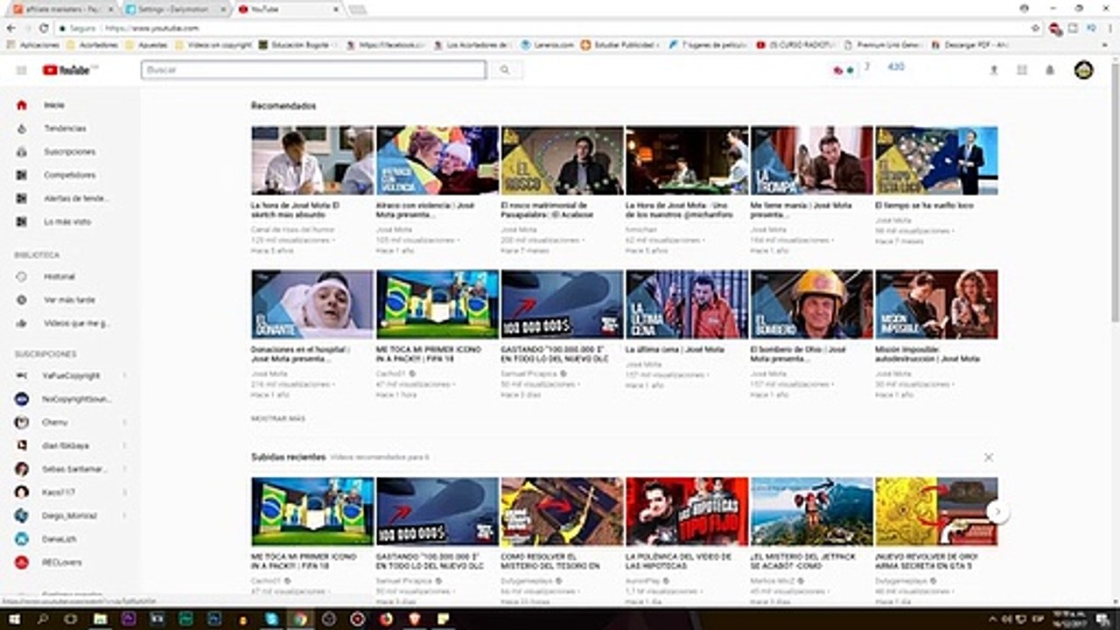The width and height of the screenshot is (1120, 630).
Task: Open Competidores in the sidebar
Action: click(70, 175)
